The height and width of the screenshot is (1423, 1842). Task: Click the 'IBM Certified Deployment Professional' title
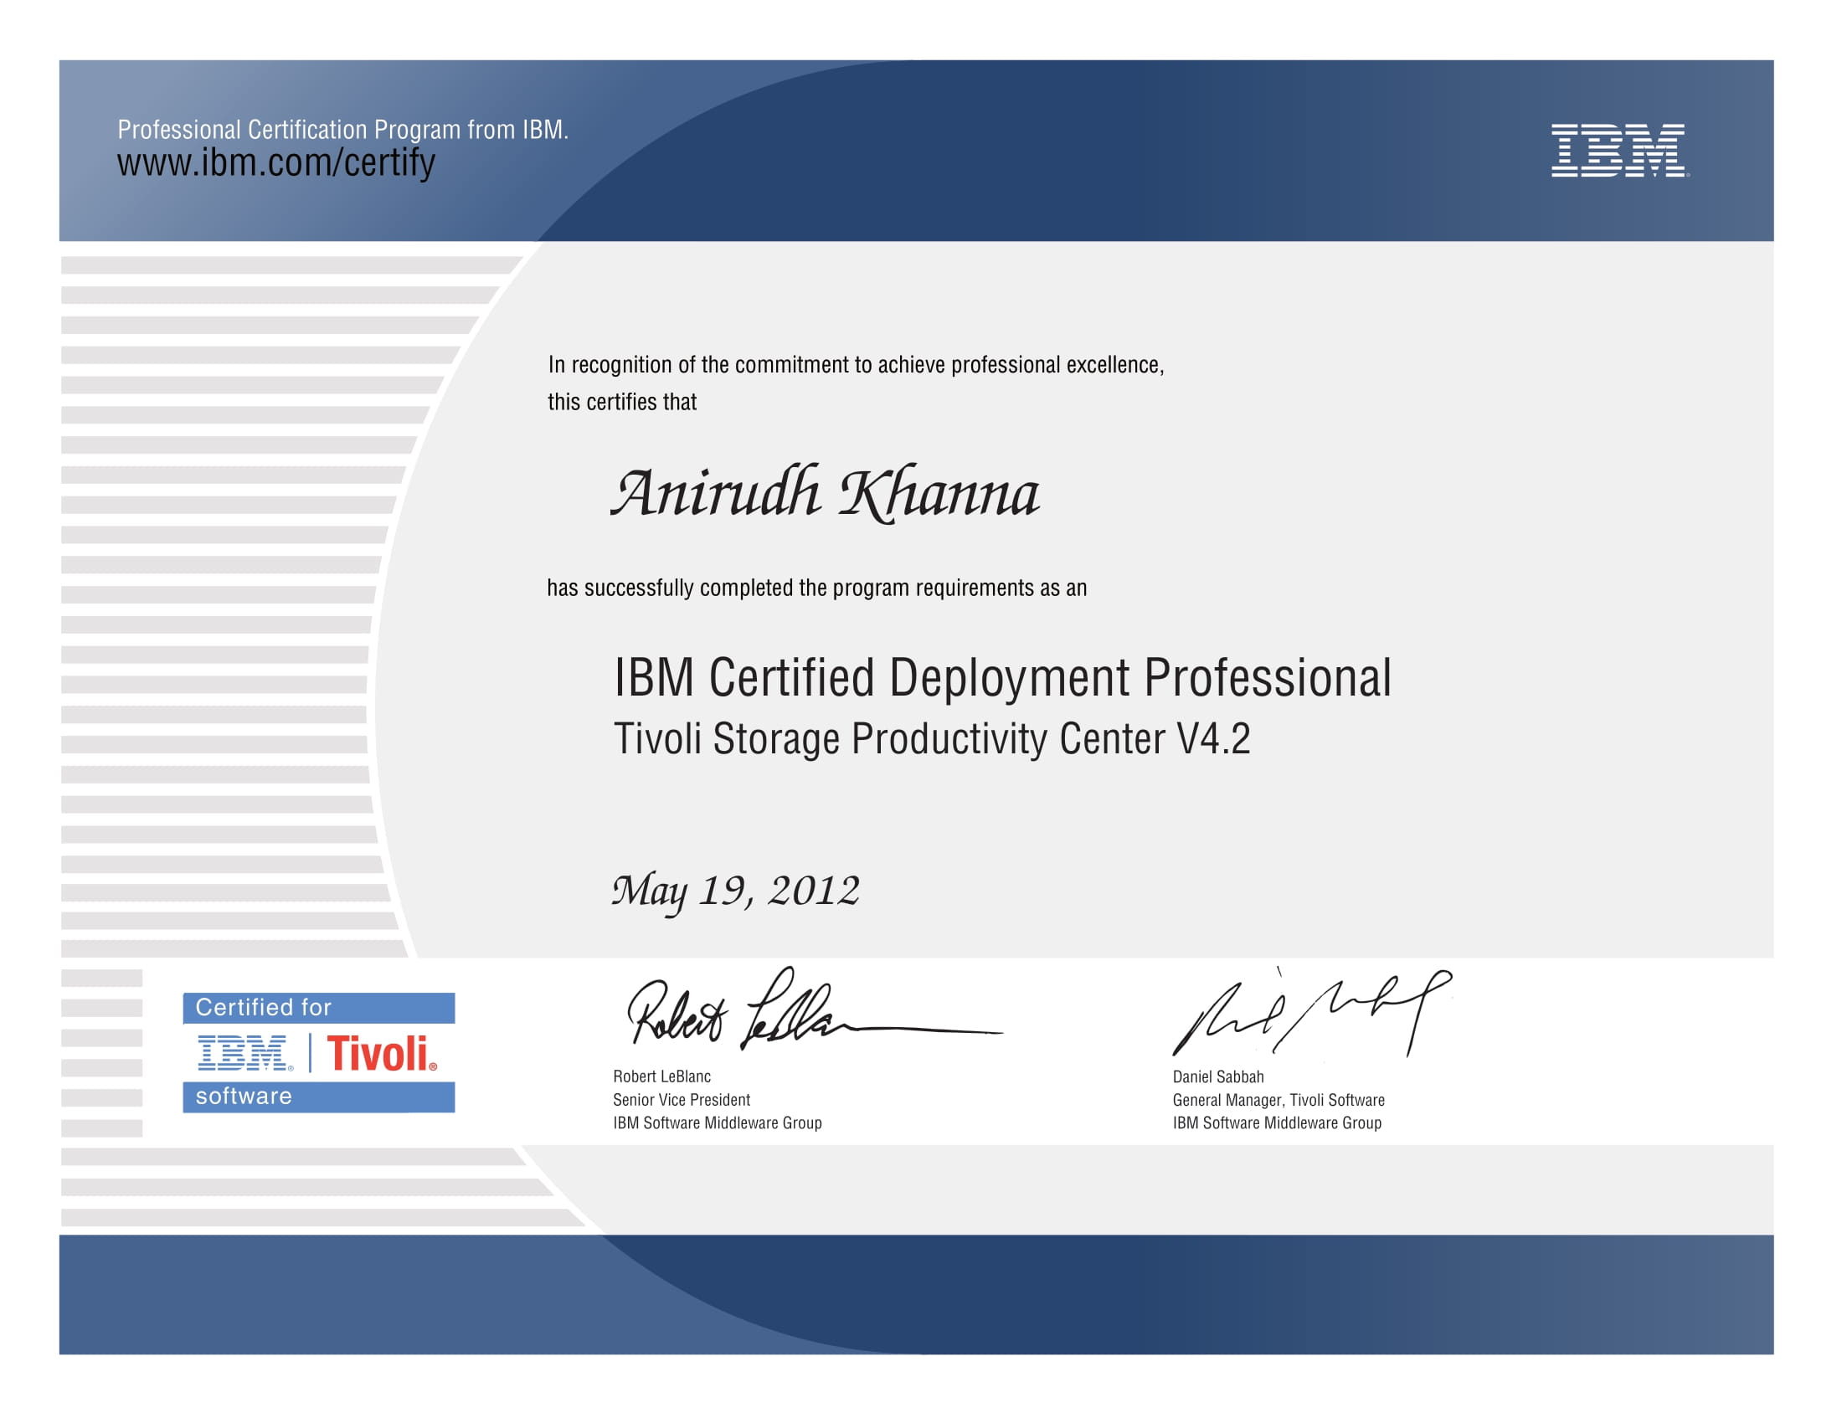tap(1002, 678)
